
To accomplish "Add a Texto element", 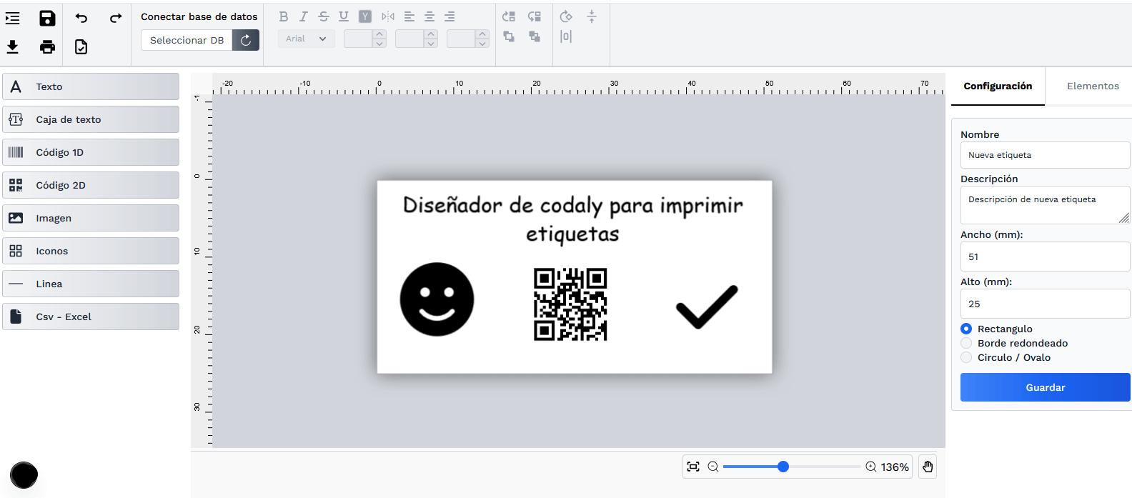I will [91, 86].
